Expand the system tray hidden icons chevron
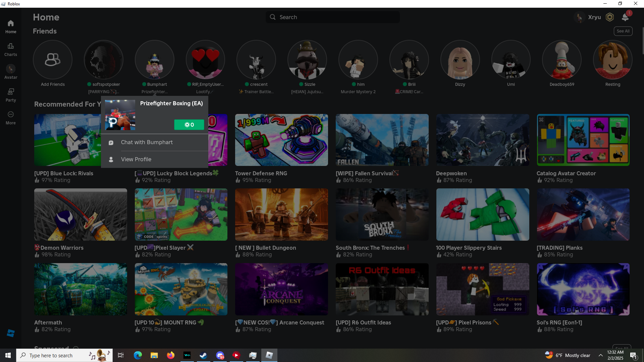The height and width of the screenshot is (362, 644). click(x=600, y=355)
